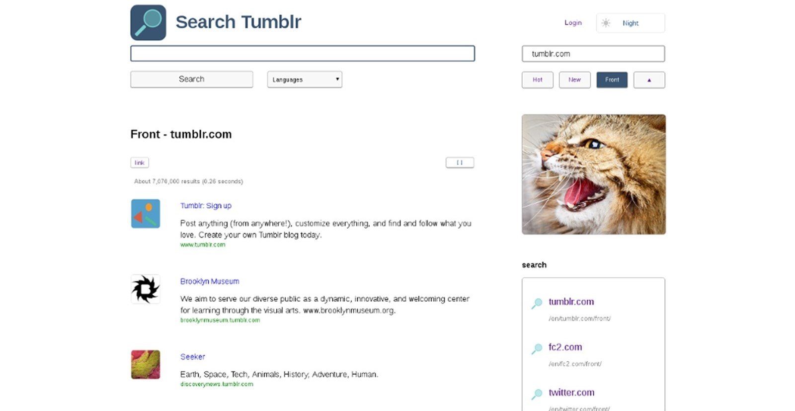
Task: Click the magnifier icon beside tumblr.com in sidebar
Action: [x=537, y=303]
